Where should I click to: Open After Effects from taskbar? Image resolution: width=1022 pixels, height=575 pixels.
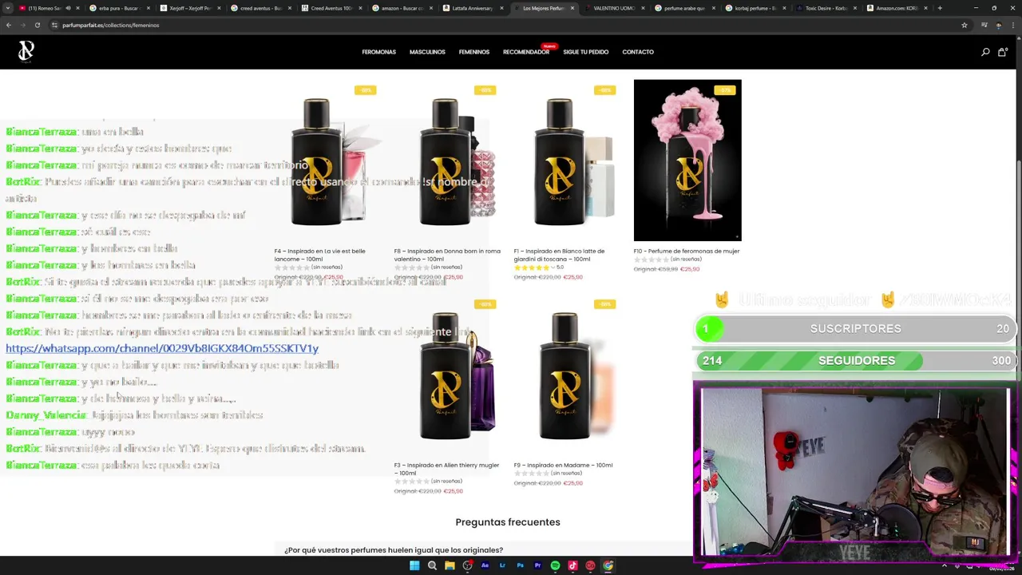click(x=485, y=565)
